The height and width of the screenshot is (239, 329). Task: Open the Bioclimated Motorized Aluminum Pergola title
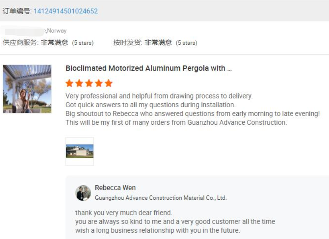point(148,68)
